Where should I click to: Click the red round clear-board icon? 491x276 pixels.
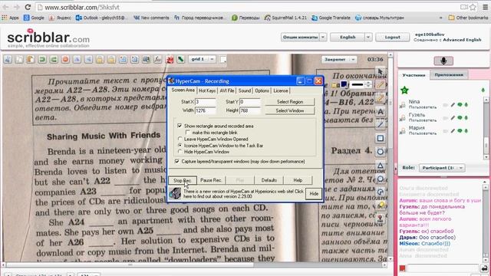[65, 59]
